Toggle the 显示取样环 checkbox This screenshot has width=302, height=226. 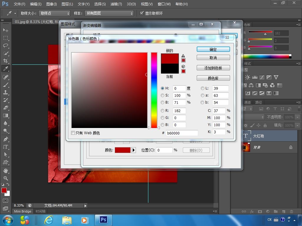142,13
